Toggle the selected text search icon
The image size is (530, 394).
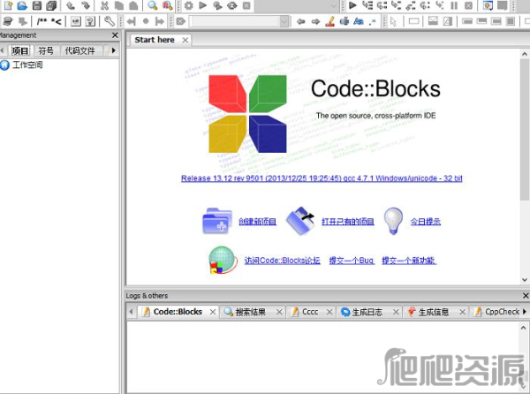tap(344, 21)
